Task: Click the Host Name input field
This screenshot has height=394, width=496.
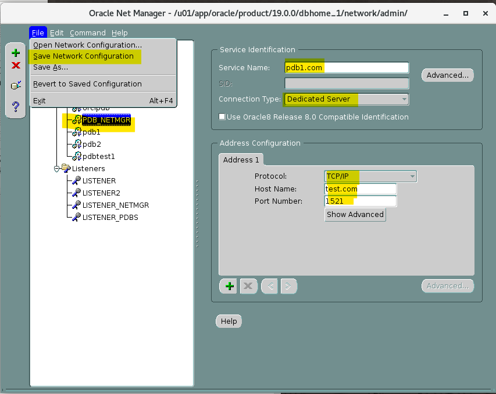Action: click(361, 189)
